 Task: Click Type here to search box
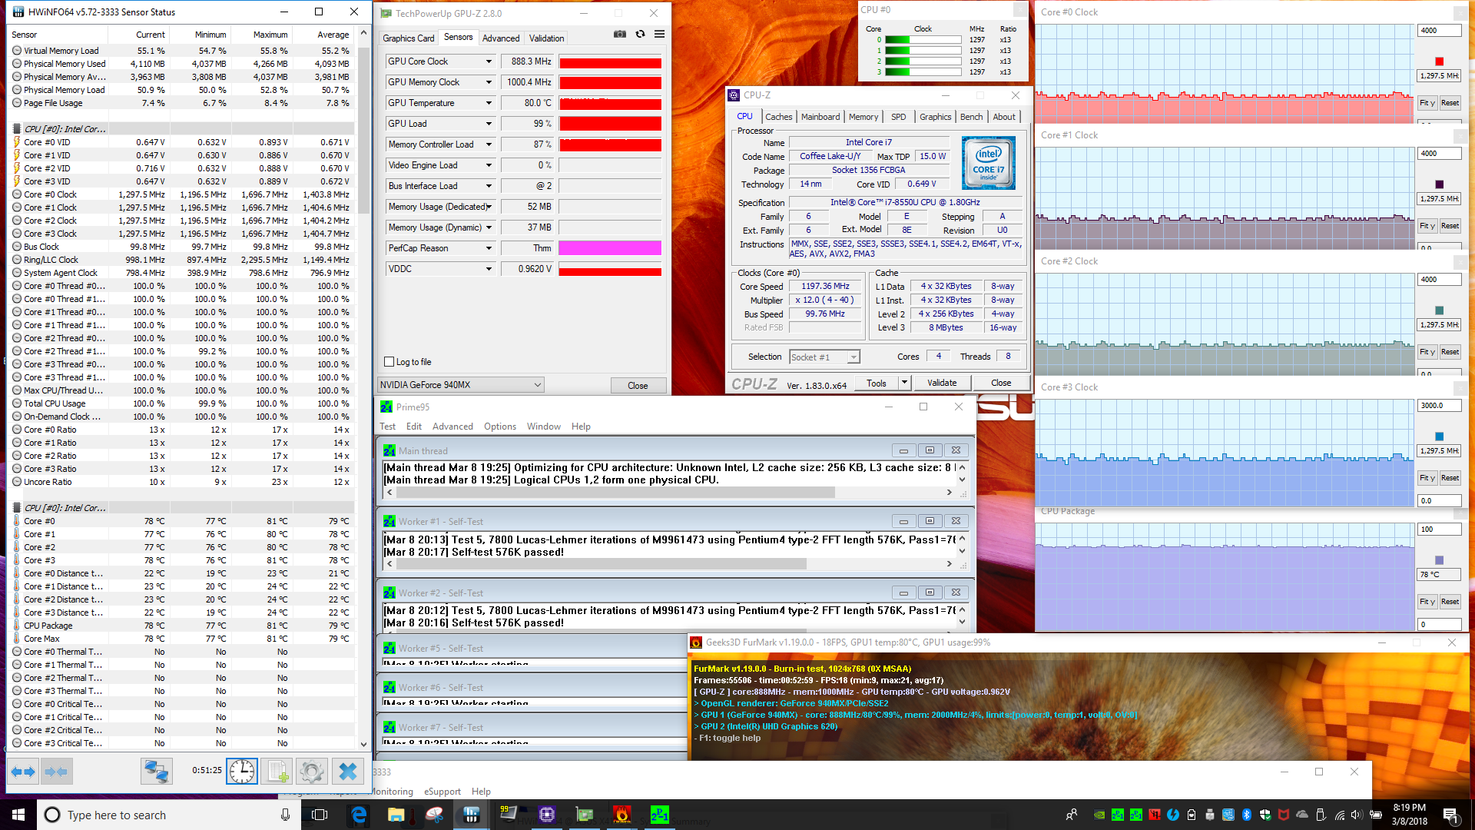coord(169,815)
